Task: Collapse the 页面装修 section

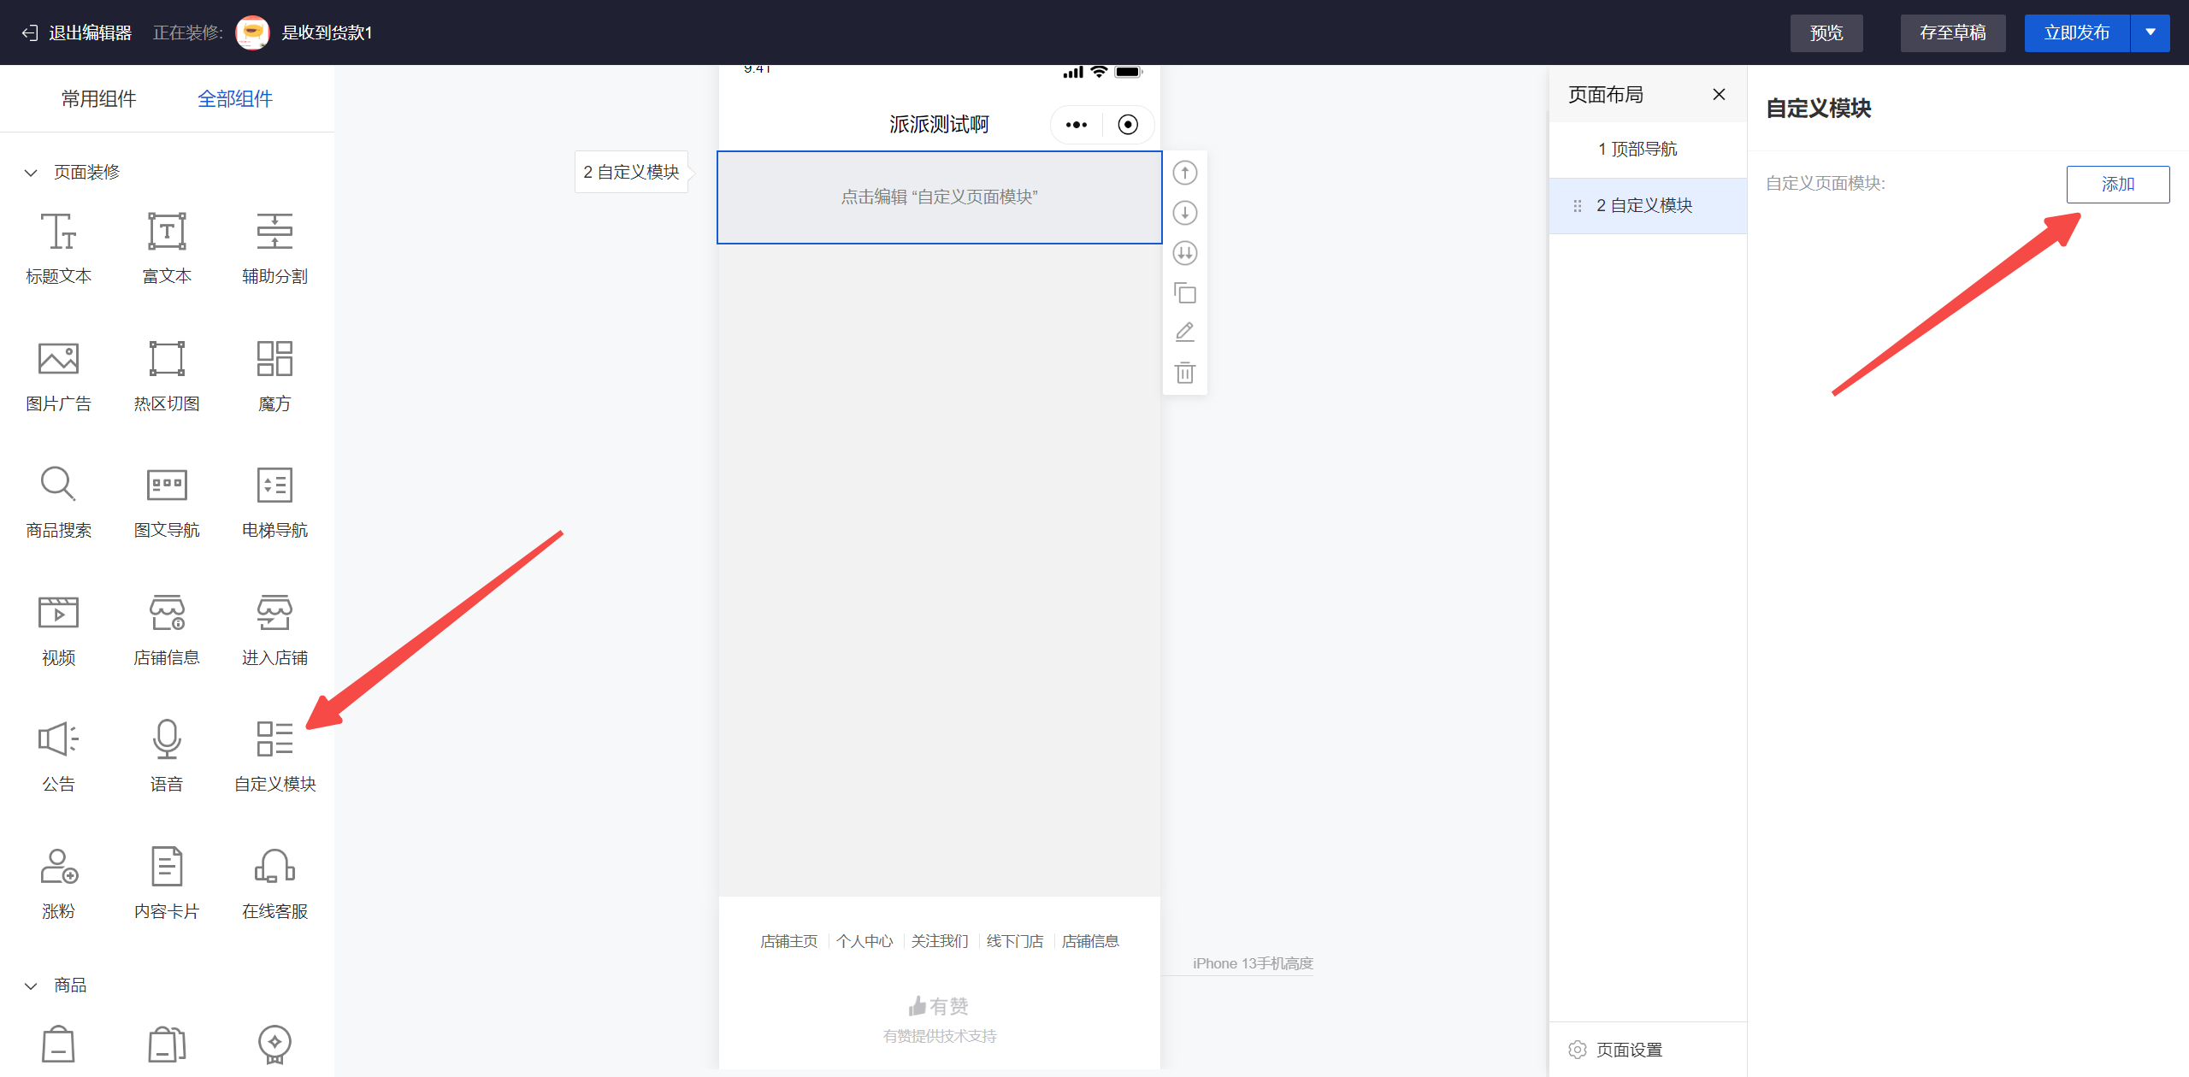Action: click(31, 172)
